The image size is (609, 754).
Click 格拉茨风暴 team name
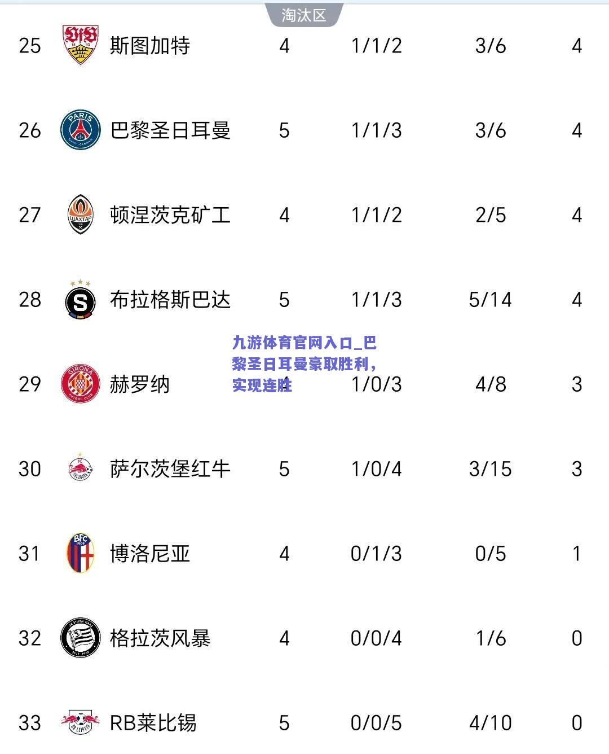tap(160, 638)
